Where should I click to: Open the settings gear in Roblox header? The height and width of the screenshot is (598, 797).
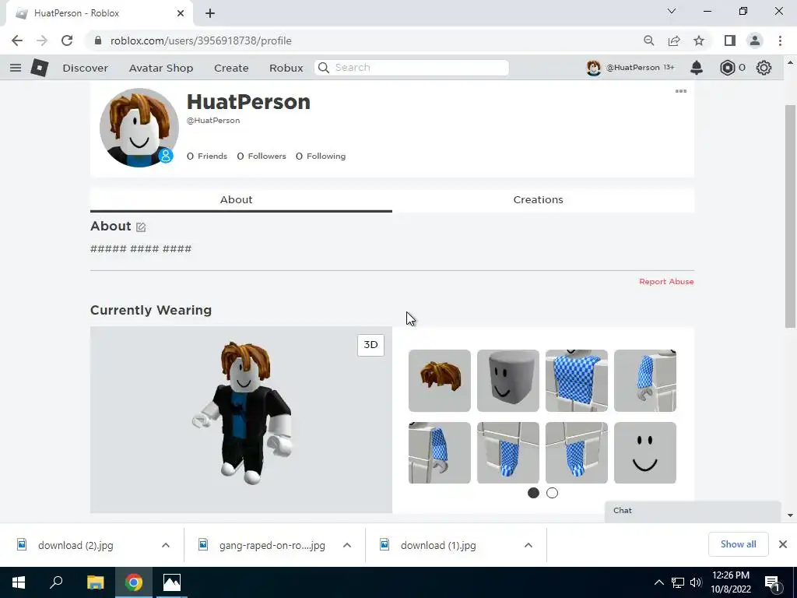(x=764, y=68)
